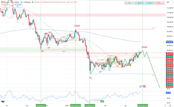
Task: Click the ST label near March
Action: [x=100, y=72]
